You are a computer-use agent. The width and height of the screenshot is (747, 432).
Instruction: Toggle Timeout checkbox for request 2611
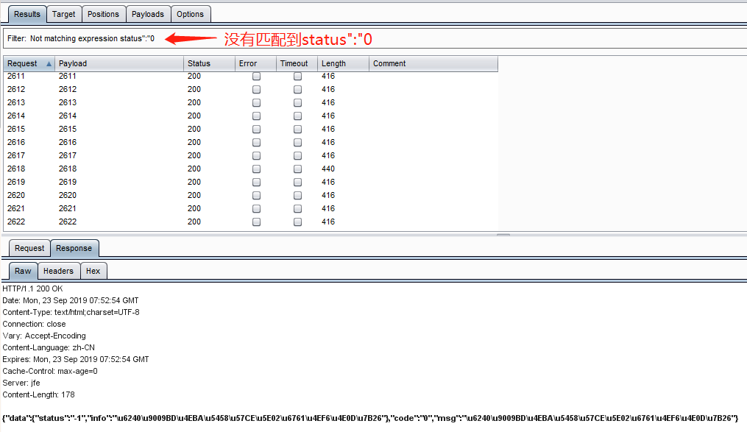point(298,77)
